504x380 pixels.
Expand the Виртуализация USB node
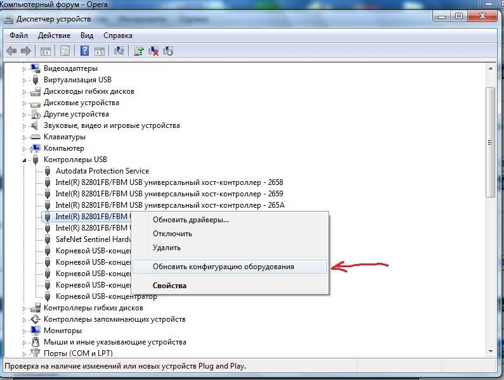[x=24, y=80]
